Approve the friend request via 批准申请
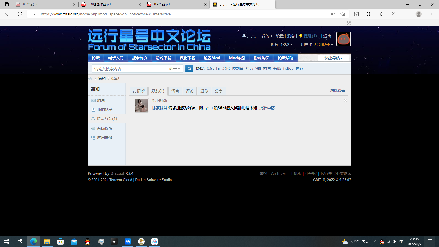Viewport: 439px width, 247px height. [266, 108]
